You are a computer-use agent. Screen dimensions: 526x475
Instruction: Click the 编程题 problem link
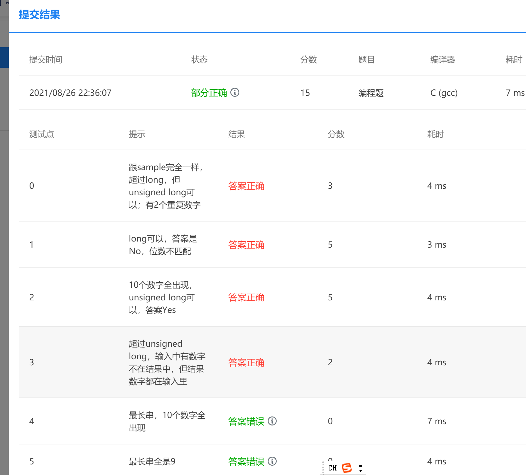(370, 93)
